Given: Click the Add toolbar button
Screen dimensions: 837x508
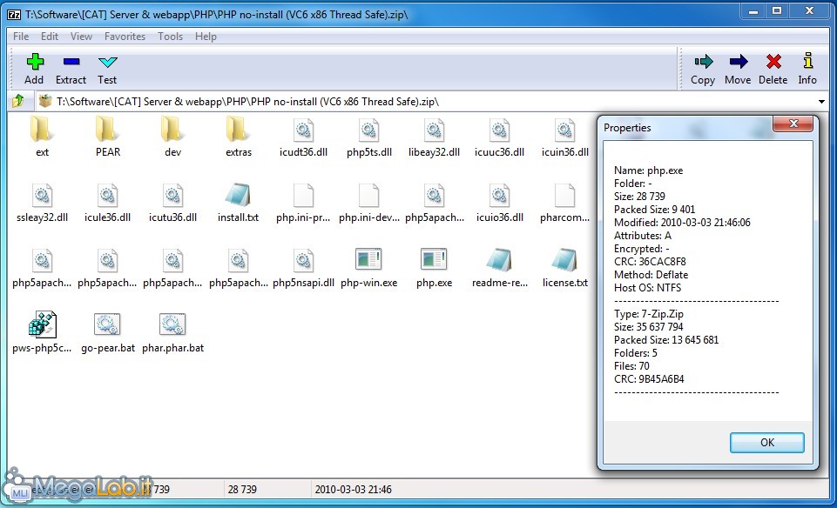Looking at the screenshot, I should [x=34, y=69].
